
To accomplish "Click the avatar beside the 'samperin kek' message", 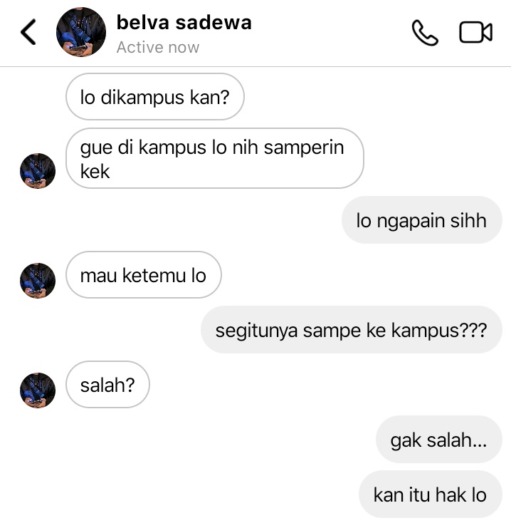I will point(38,171).
